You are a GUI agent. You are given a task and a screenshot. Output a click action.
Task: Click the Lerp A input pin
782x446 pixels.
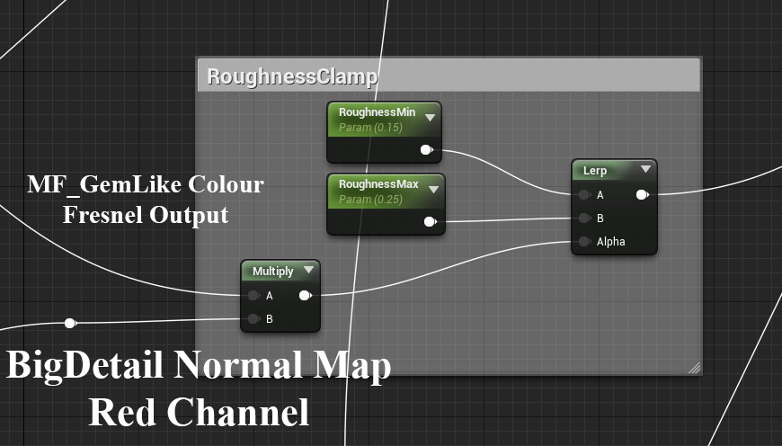click(584, 194)
